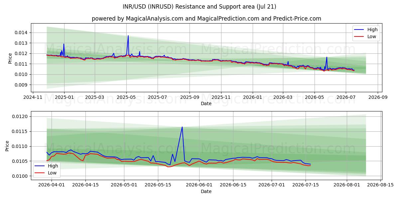Click the top chart y-axis tick '0.014'

tap(22, 33)
